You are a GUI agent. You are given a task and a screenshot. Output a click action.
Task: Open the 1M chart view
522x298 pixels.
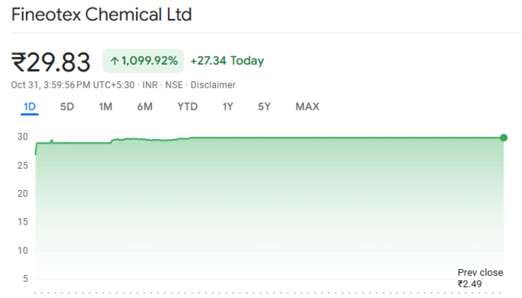[105, 106]
